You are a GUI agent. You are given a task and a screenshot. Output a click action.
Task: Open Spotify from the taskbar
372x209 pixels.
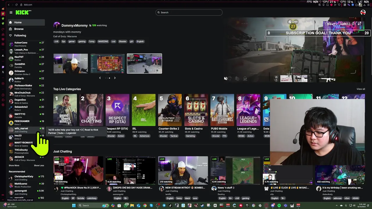(x=279, y=206)
